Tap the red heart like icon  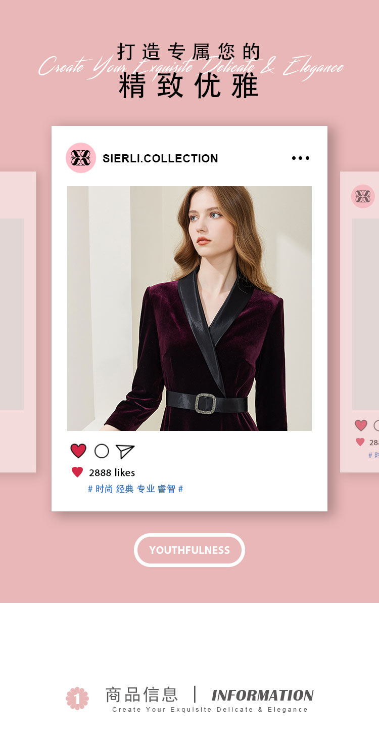click(78, 451)
